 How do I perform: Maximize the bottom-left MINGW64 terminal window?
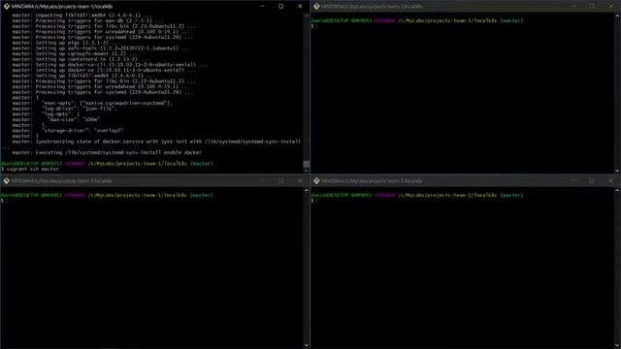(280, 181)
